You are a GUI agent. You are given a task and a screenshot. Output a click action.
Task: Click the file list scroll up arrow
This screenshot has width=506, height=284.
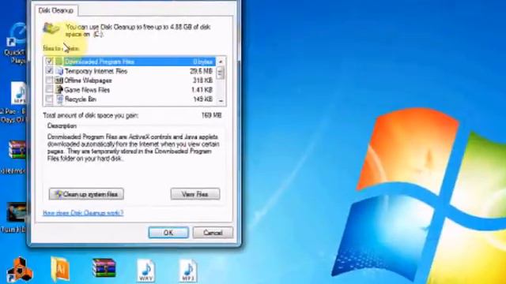click(x=221, y=62)
